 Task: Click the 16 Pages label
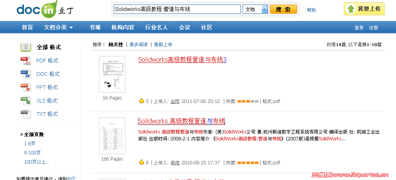click(x=112, y=98)
